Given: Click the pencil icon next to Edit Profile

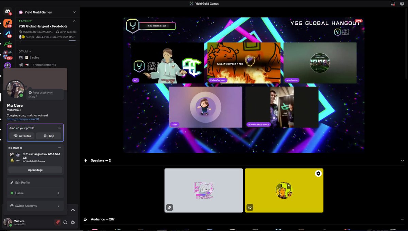Looking at the screenshot, I should [x=12, y=183].
